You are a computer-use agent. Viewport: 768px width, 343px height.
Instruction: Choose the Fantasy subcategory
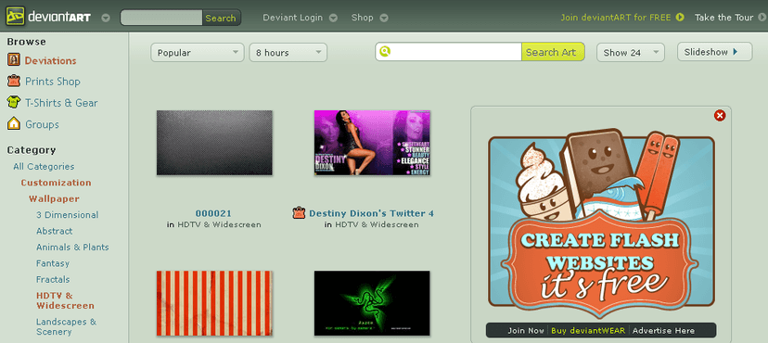pyautogui.click(x=53, y=263)
